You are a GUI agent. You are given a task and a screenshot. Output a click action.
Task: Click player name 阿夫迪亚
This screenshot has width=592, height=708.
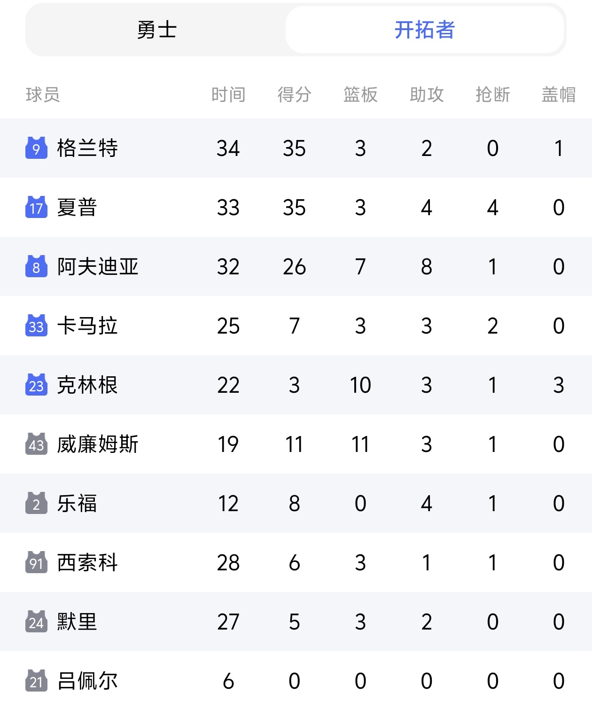(98, 266)
